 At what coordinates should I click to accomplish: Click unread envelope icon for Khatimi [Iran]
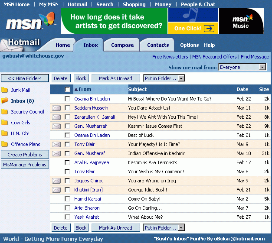56,190
